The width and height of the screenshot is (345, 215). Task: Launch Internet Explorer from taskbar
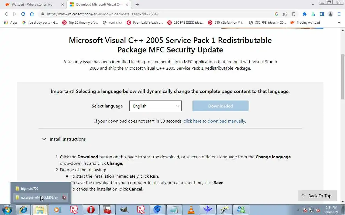[23, 210]
